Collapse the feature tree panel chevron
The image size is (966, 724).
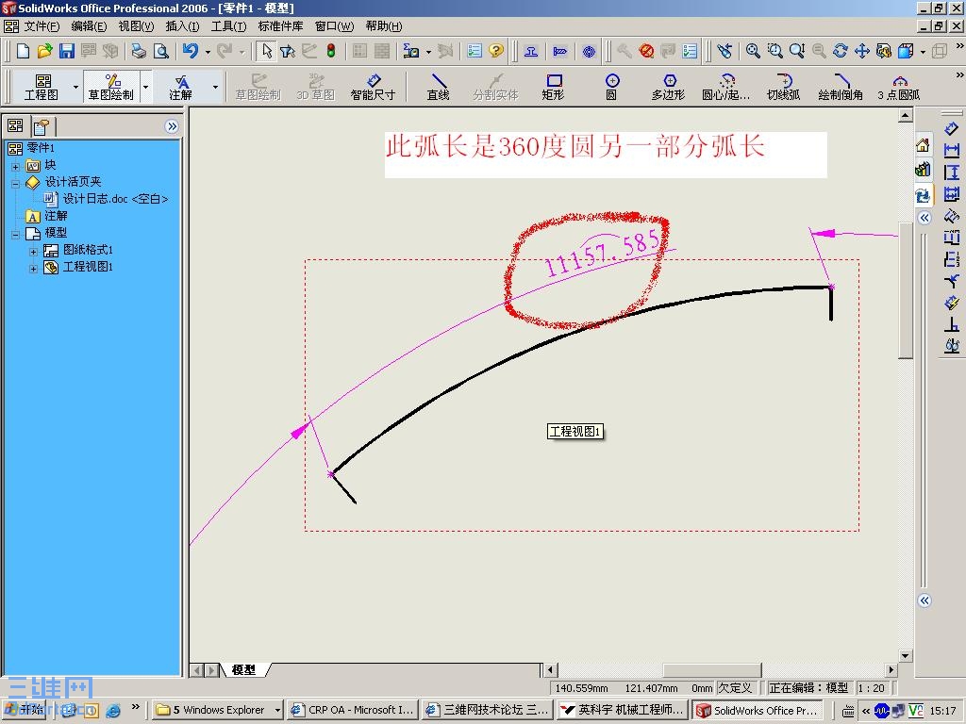coord(172,127)
